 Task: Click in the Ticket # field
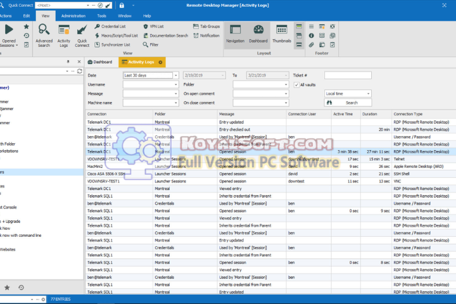pos(348,75)
